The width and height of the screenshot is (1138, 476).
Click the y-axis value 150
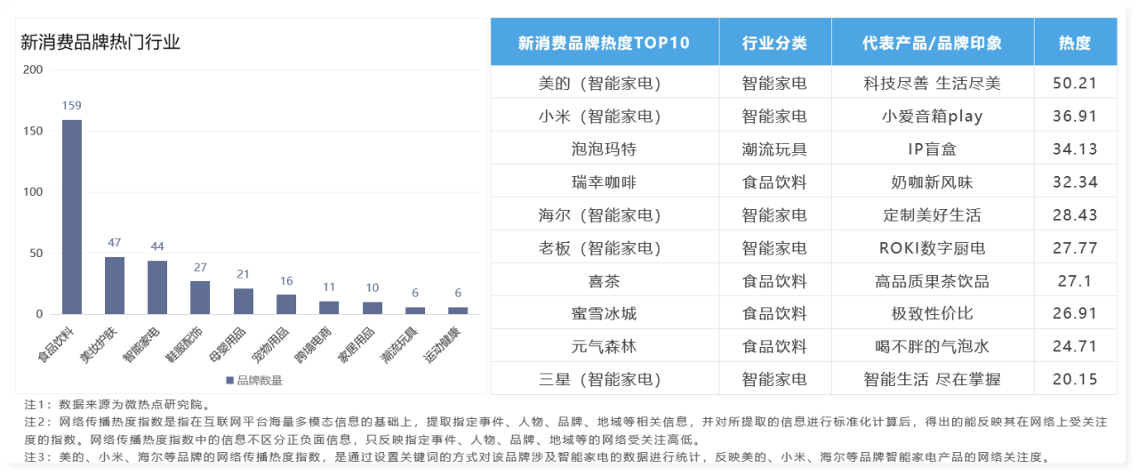(x=32, y=131)
